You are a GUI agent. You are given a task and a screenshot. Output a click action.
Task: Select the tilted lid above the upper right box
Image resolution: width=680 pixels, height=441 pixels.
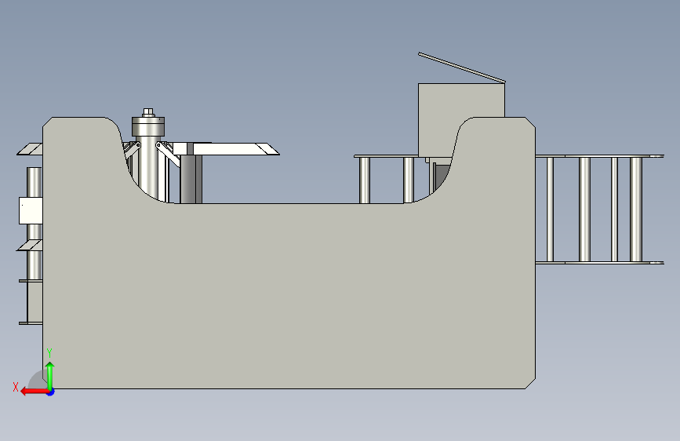(x=461, y=67)
